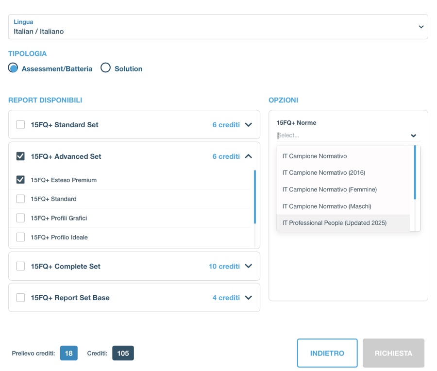437x371 pixels.
Task: Select the Assessment/Batteria radio button
Action: click(13, 67)
